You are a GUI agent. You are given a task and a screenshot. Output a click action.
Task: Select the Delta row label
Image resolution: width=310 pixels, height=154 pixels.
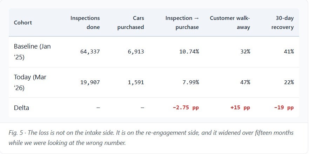pos(21,108)
